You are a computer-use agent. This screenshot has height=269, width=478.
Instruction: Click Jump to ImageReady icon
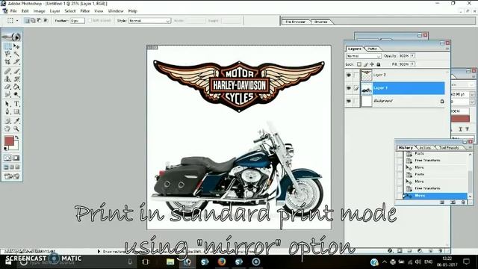point(12,176)
